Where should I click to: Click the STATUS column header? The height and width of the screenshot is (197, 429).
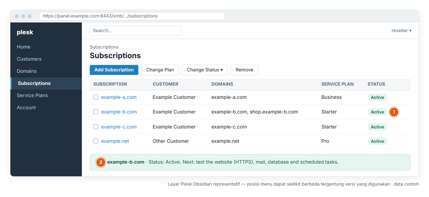[x=376, y=84]
